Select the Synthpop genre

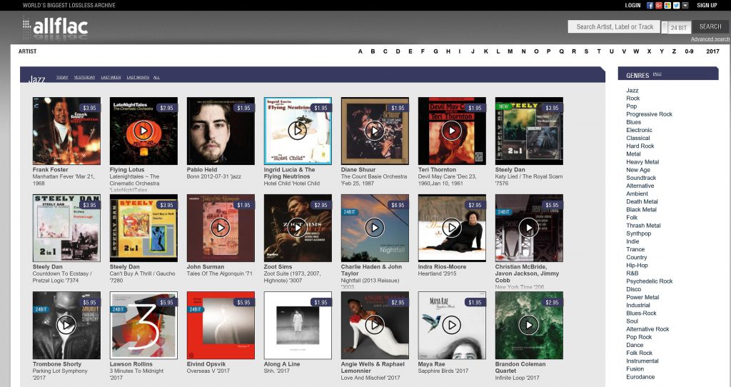tap(638, 233)
